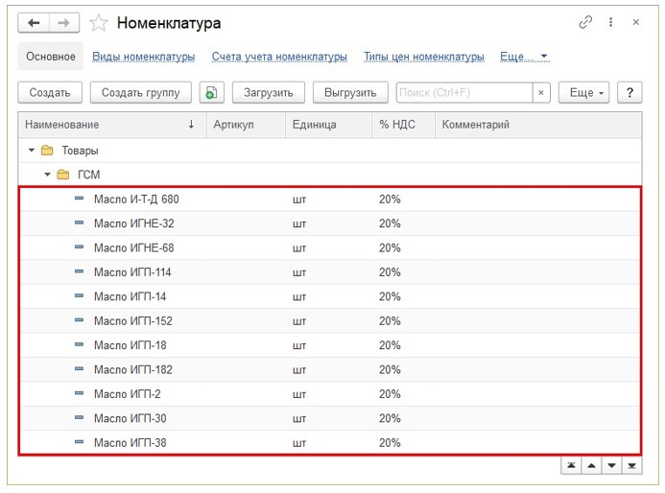This screenshot has width=665, height=493.
Task: Clear search with the x button
Action: [541, 93]
